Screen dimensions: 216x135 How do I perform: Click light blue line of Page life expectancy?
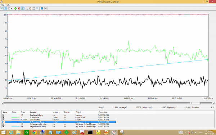[15, 126]
